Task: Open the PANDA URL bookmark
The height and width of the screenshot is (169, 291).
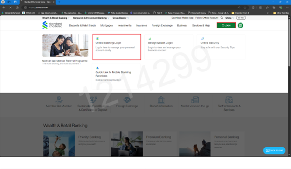Action: (29, 13)
